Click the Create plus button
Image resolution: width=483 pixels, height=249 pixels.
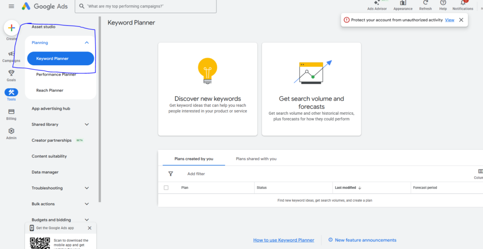(x=12, y=28)
